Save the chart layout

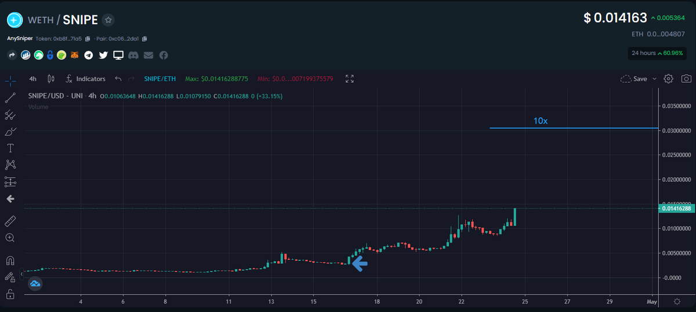click(634, 79)
